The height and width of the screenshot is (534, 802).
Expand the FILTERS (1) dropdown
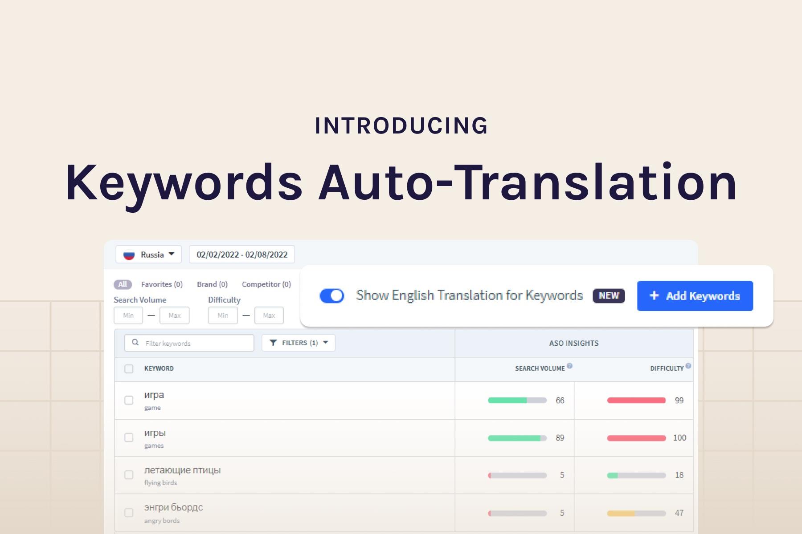click(x=298, y=342)
